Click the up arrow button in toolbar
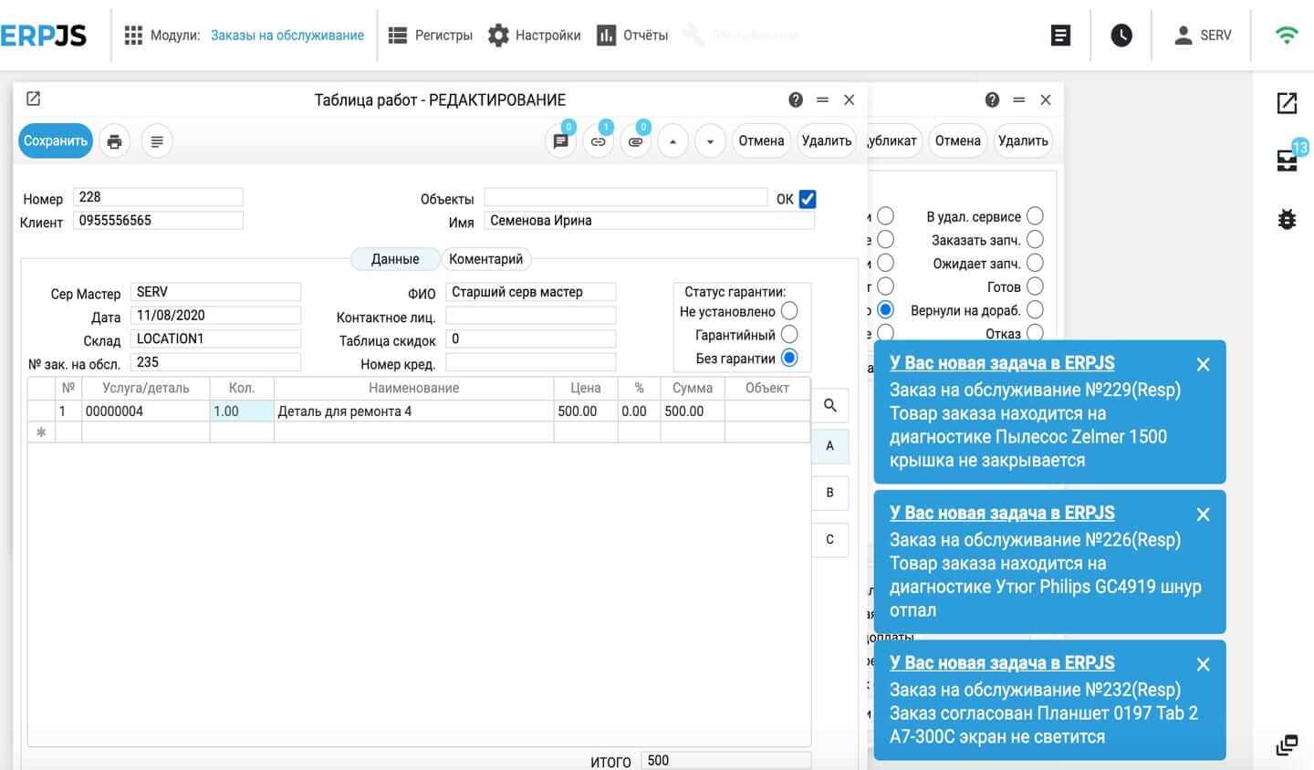The image size is (1314, 770). (x=673, y=141)
